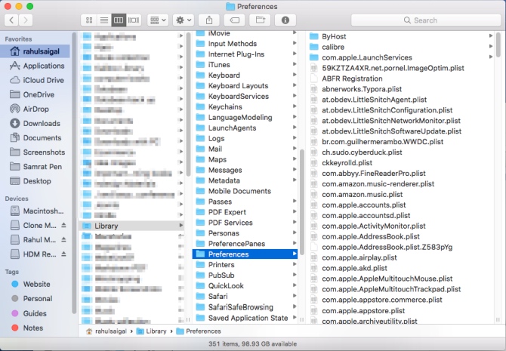Image resolution: width=506 pixels, height=351 pixels.
Task: Eject the Clone M... drive
Action: click(x=64, y=226)
